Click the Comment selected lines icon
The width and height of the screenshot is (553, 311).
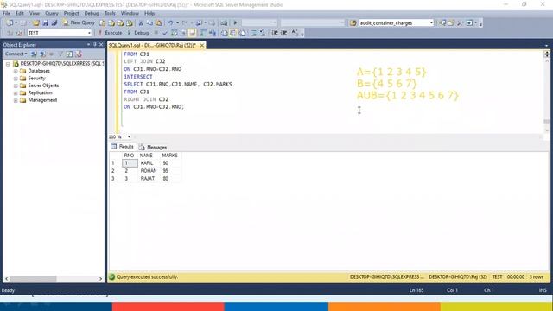253,33
